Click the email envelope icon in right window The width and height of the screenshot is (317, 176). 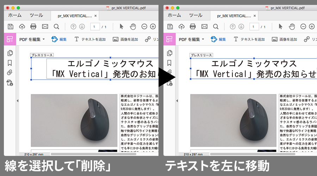pos(204,26)
